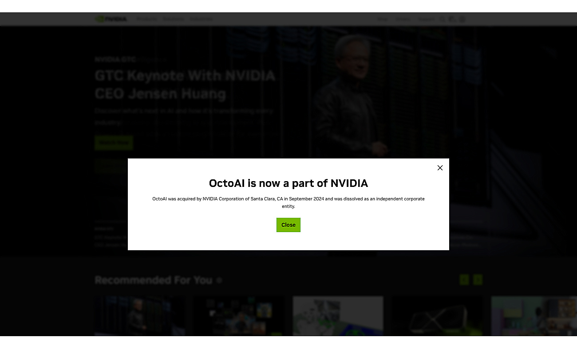Click the "GTC Keynote With NVIDIA CEO Jensen Huang" headline

pos(185,85)
